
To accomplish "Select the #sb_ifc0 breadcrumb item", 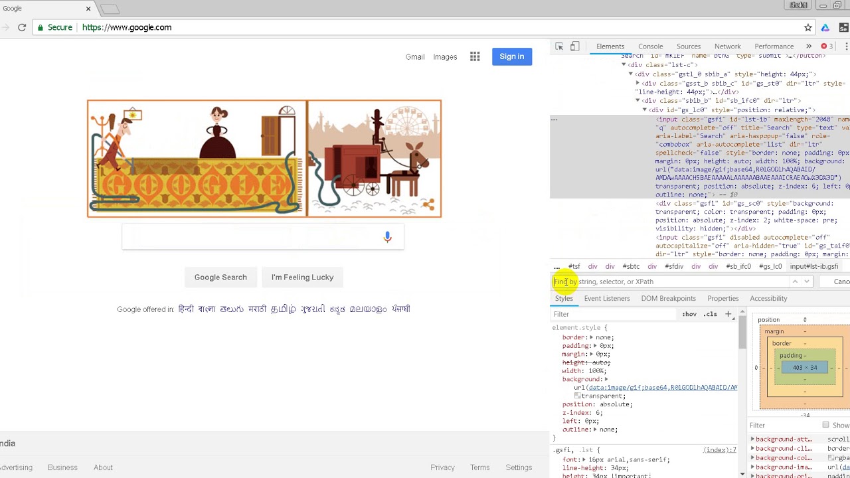I will click(x=738, y=266).
